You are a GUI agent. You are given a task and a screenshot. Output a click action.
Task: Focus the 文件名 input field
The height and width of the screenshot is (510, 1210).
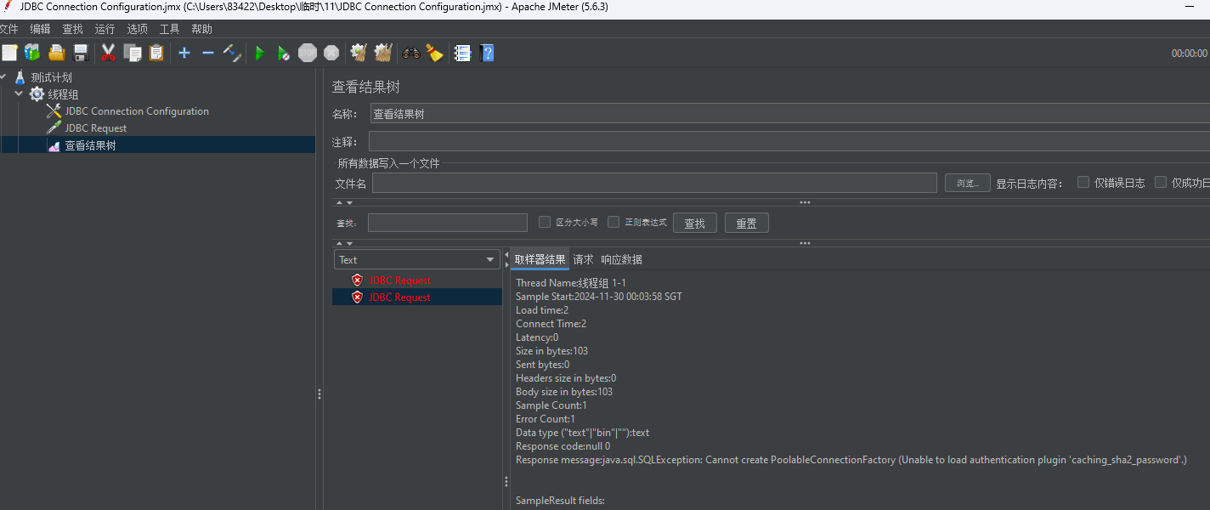[654, 183]
